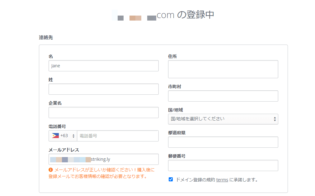Screen dimensions: 315x196
Task: Click the 国/地域 label
Action: pos(175,110)
